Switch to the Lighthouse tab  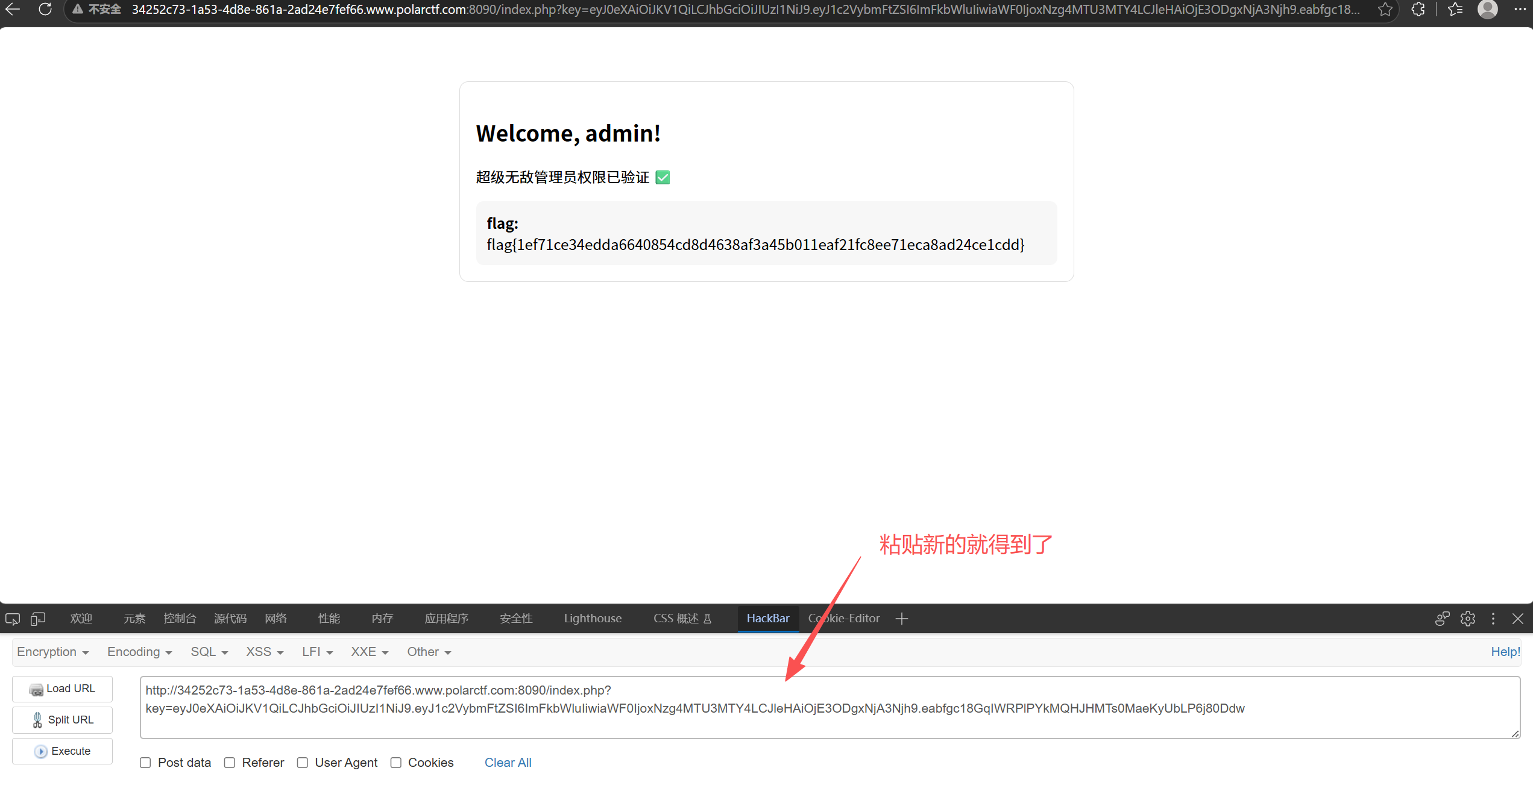(x=593, y=619)
